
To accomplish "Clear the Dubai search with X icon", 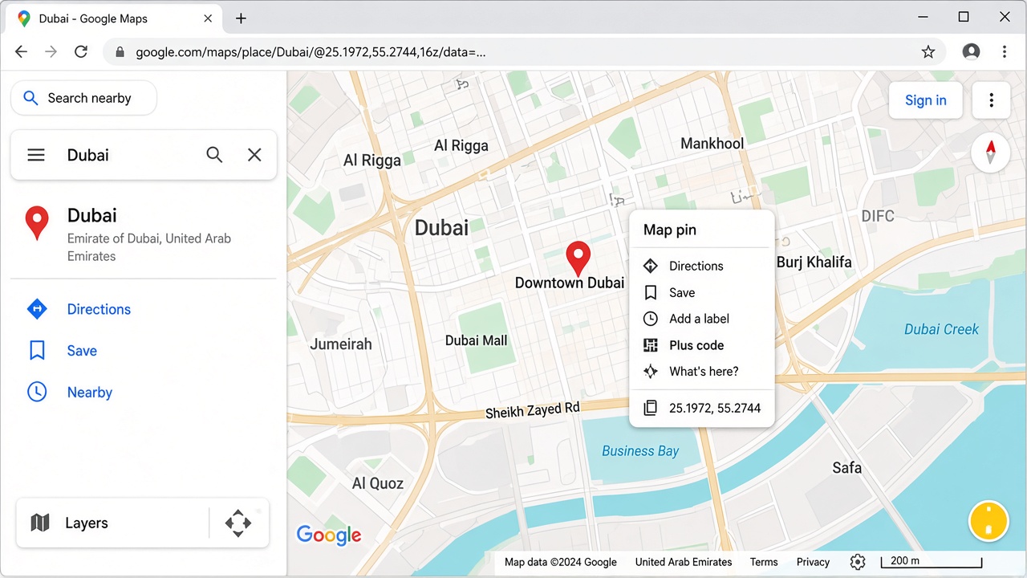I will 254,155.
